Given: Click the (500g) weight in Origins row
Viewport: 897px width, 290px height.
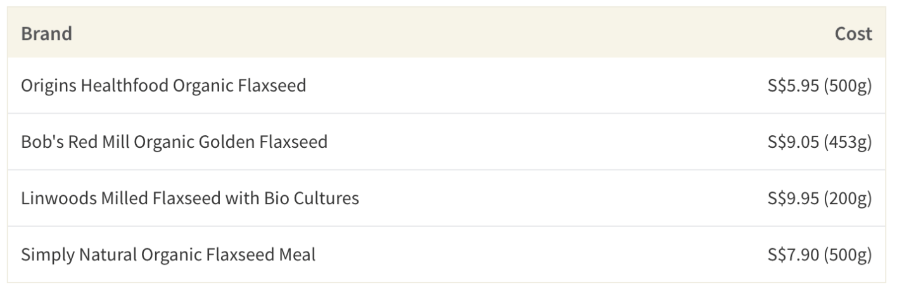Looking at the screenshot, I should coord(848,85).
